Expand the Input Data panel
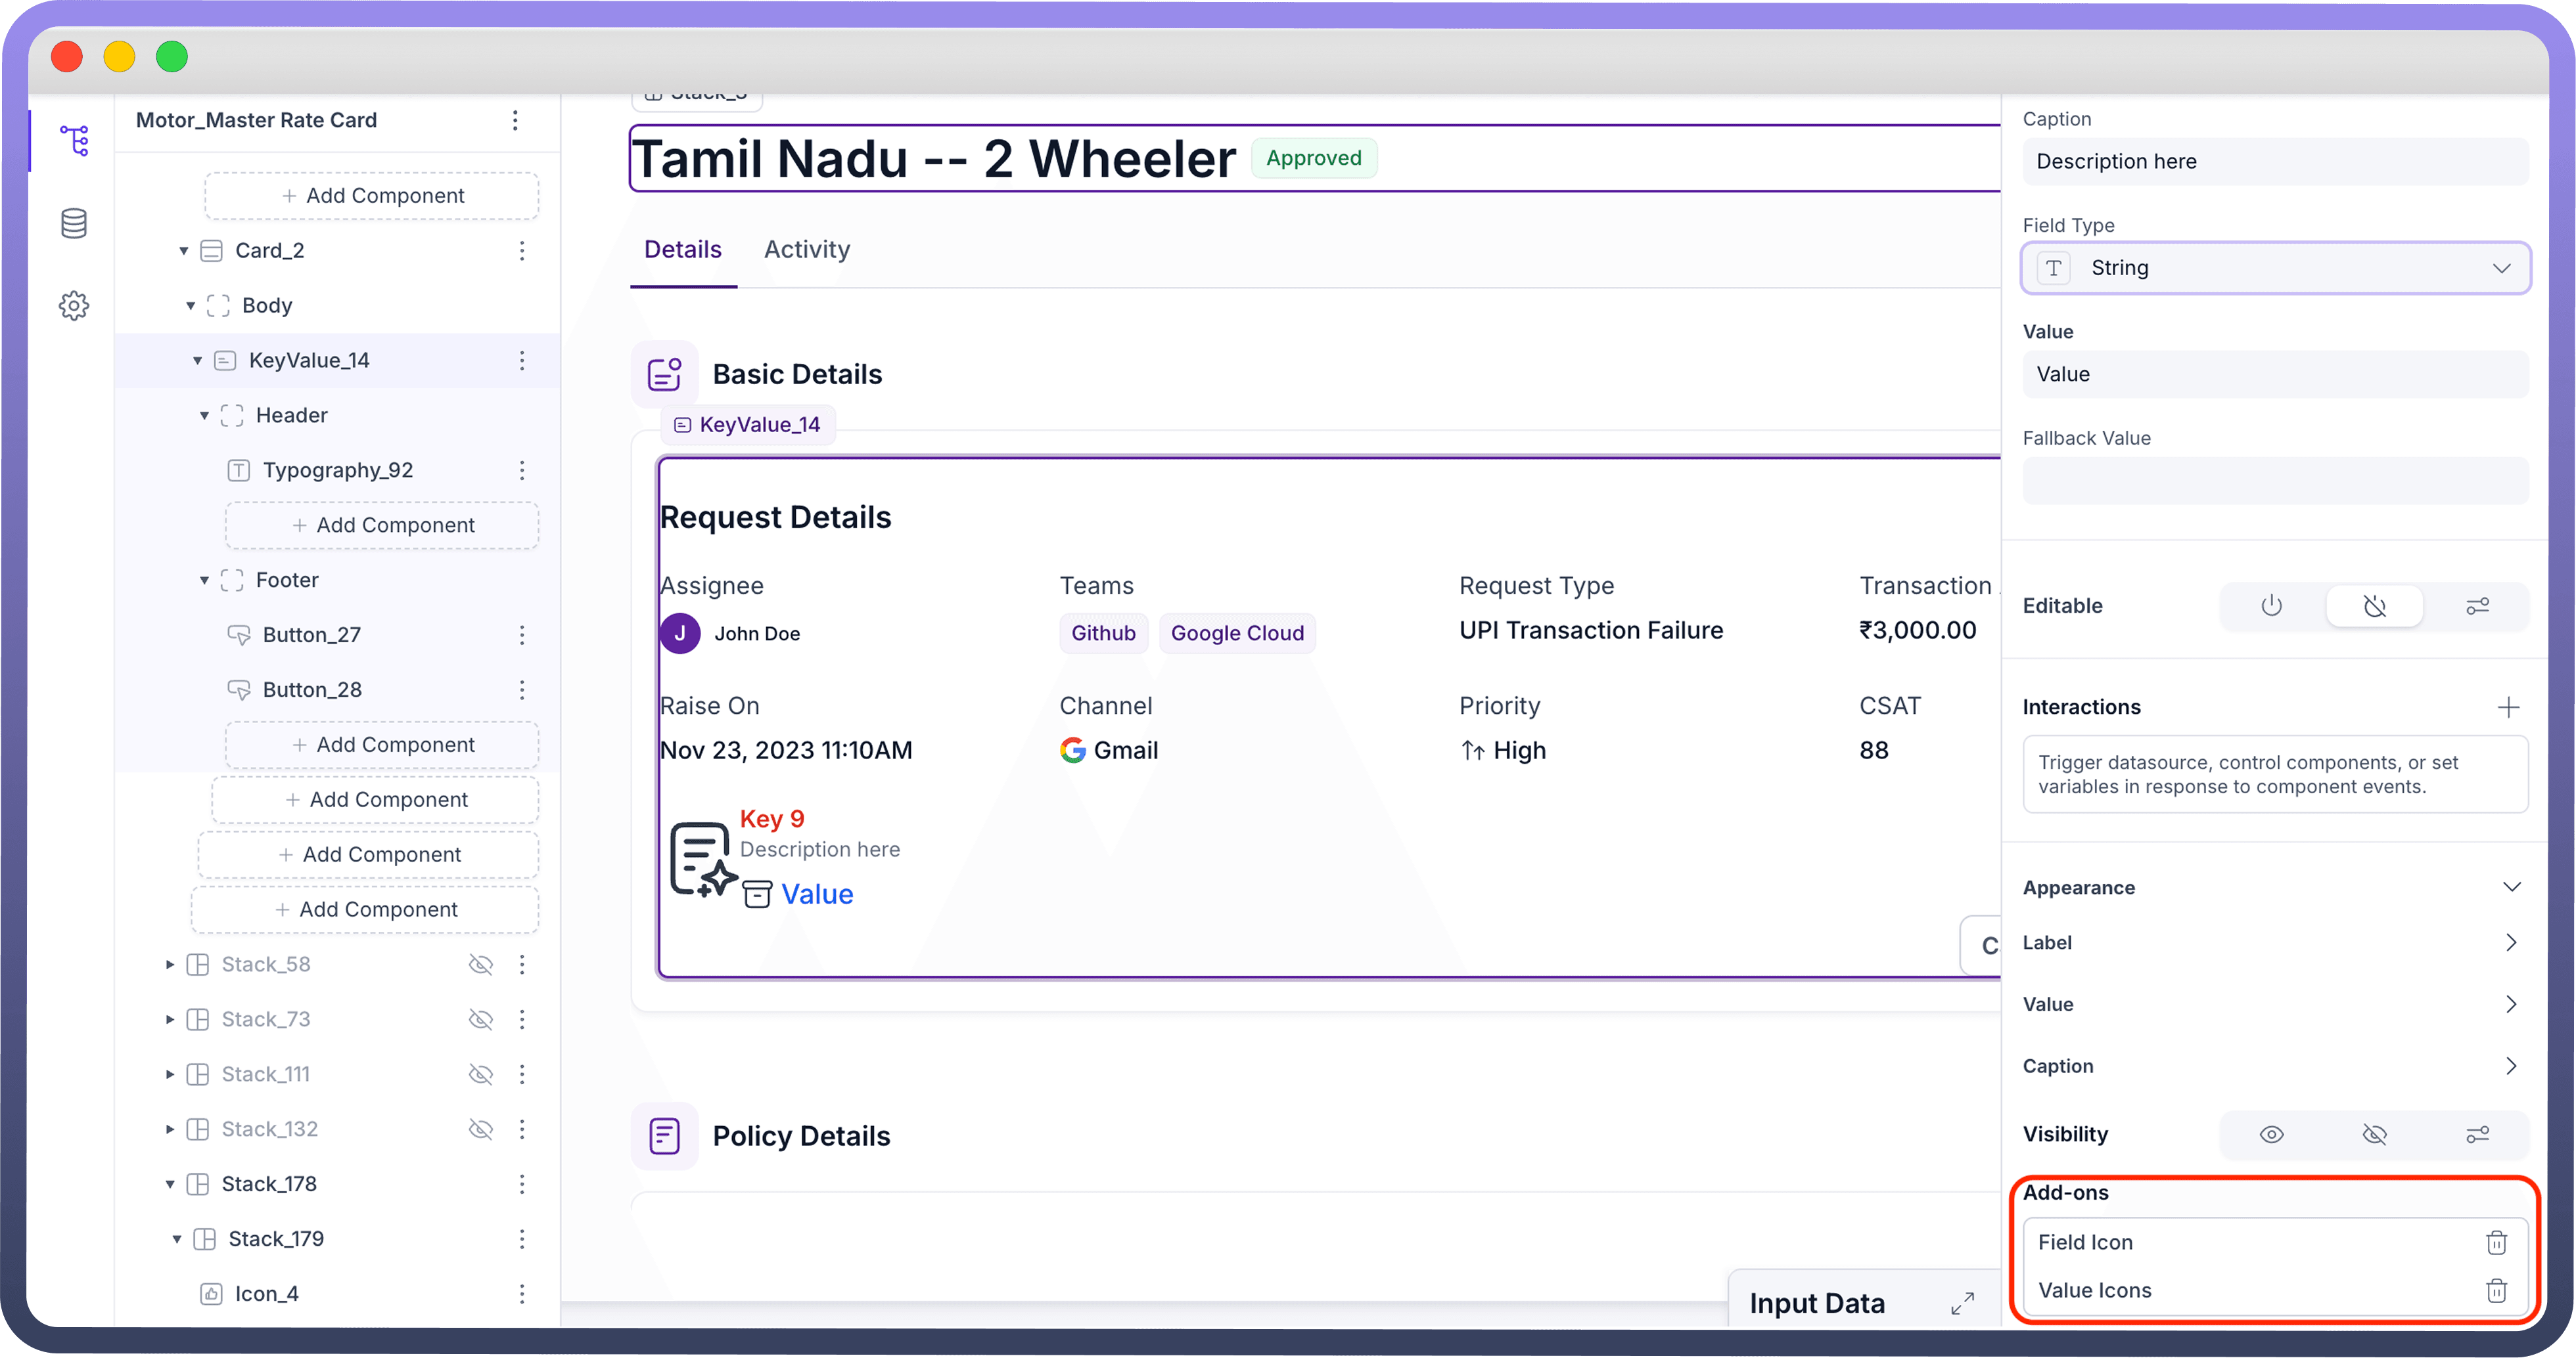2576x1358 pixels. tap(1962, 1303)
